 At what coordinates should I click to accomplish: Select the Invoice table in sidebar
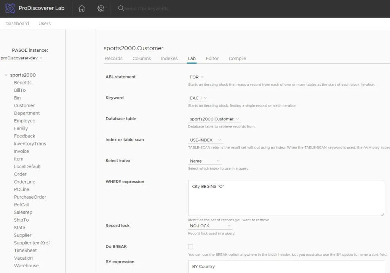(x=21, y=151)
